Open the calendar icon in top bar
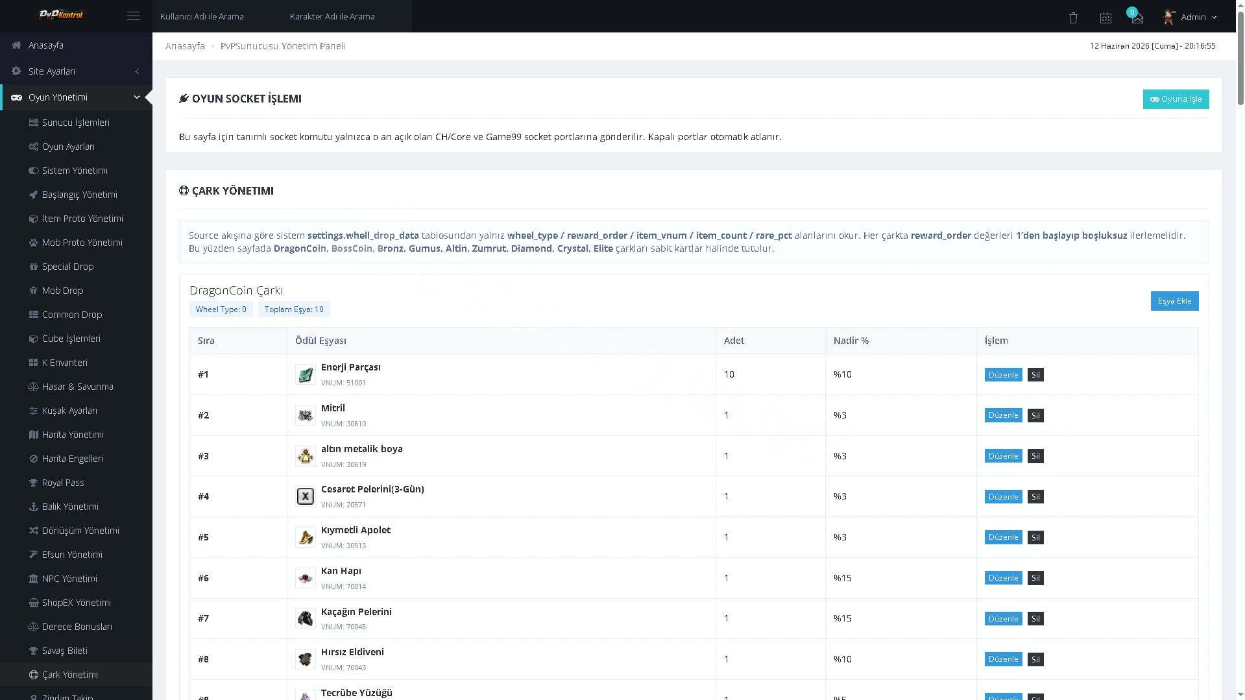1245x700 pixels. (x=1106, y=18)
